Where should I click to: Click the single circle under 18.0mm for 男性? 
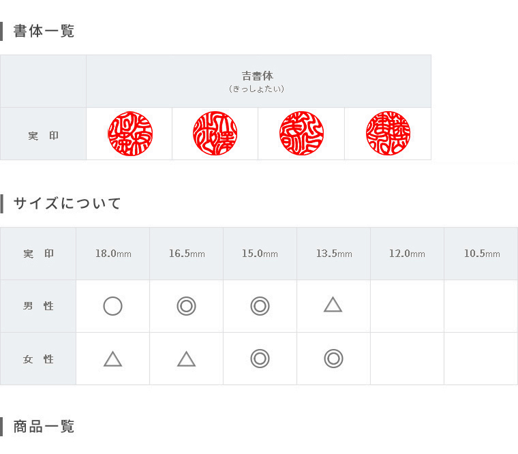112,306
